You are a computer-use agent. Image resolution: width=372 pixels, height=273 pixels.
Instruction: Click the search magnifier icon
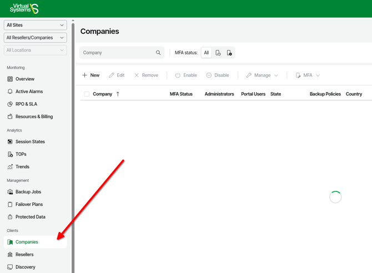(x=158, y=53)
